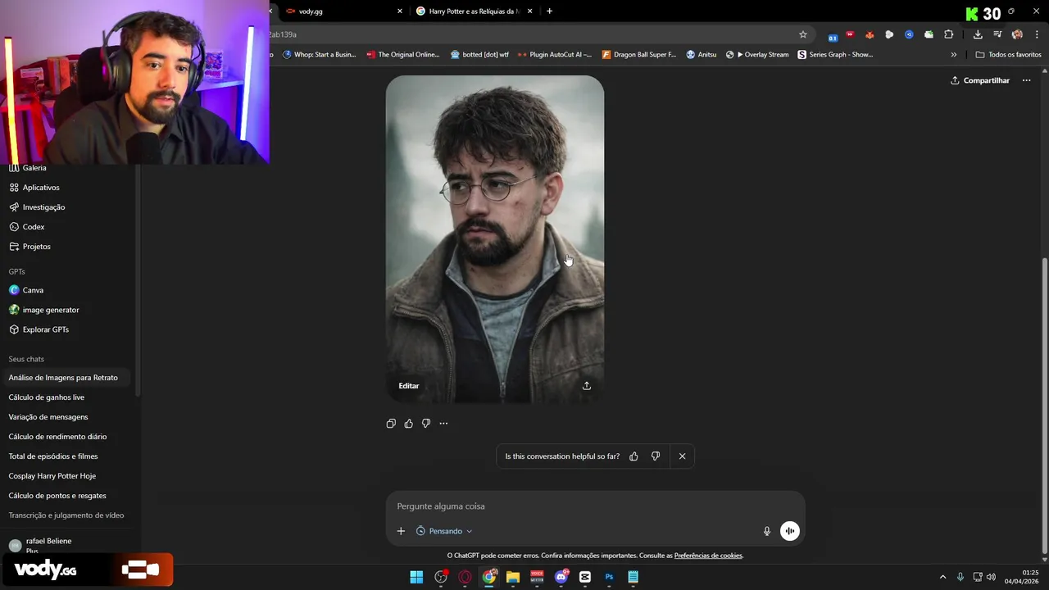Open the Preferências de cookies link
Viewport: 1049px width, 590px height.
708,556
